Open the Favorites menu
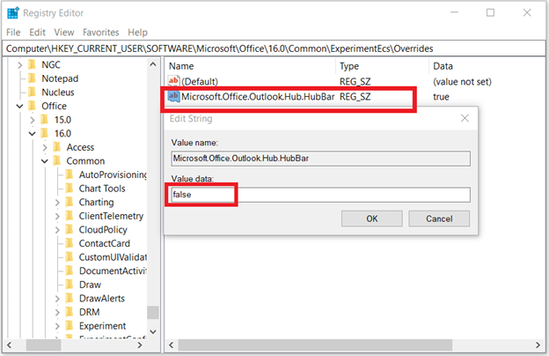This screenshot has height=356, width=549. point(101,33)
